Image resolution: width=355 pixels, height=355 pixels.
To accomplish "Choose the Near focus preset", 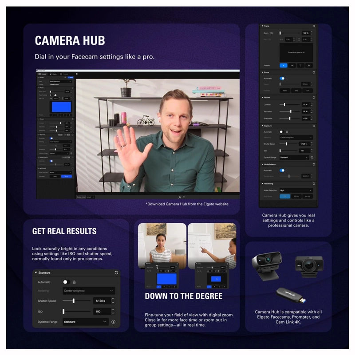I will (285, 91).
